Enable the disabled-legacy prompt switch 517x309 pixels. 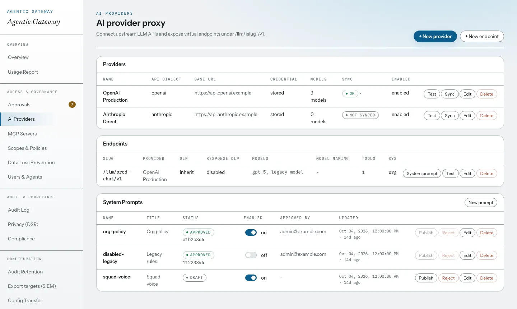point(251,255)
